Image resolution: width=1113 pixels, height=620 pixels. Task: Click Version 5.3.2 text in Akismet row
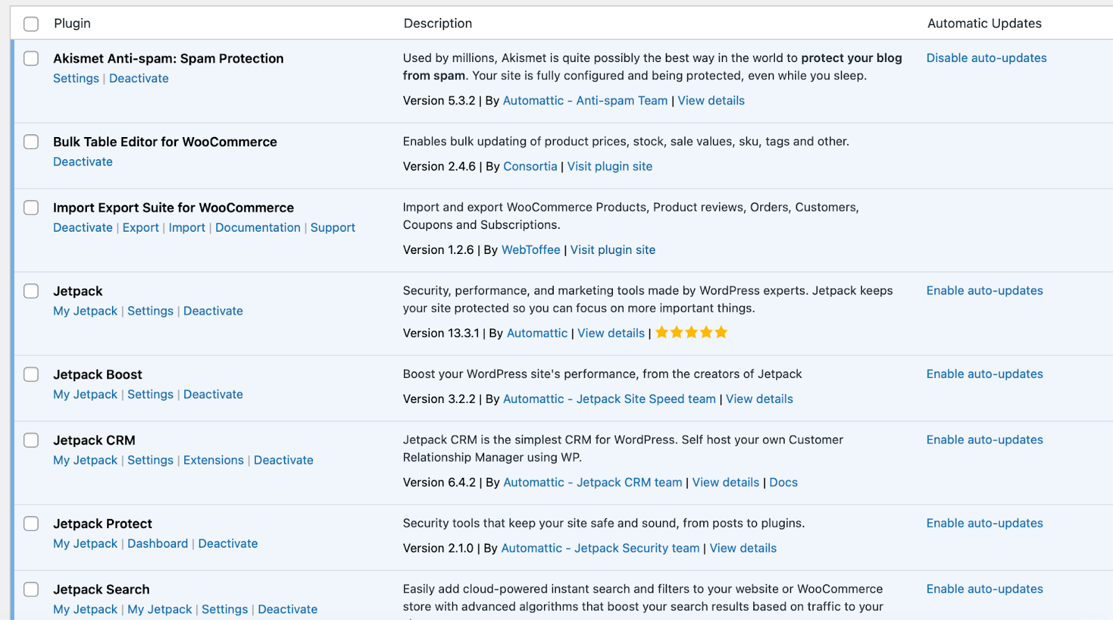pos(439,101)
